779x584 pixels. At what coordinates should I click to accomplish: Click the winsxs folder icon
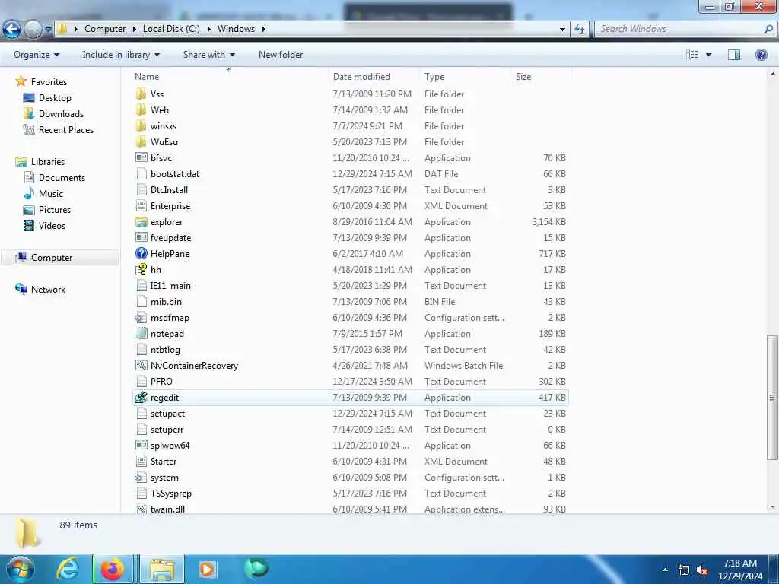tap(141, 126)
